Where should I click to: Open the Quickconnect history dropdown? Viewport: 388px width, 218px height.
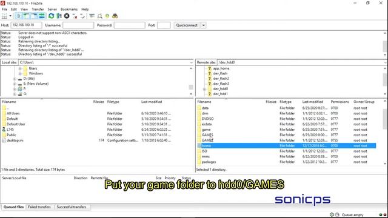(x=204, y=25)
